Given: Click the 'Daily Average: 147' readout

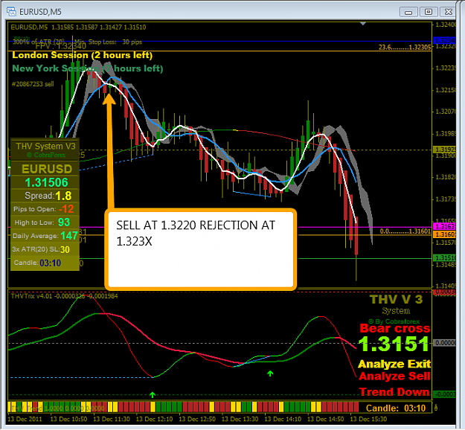Looking at the screenshot, I should 45,236.
